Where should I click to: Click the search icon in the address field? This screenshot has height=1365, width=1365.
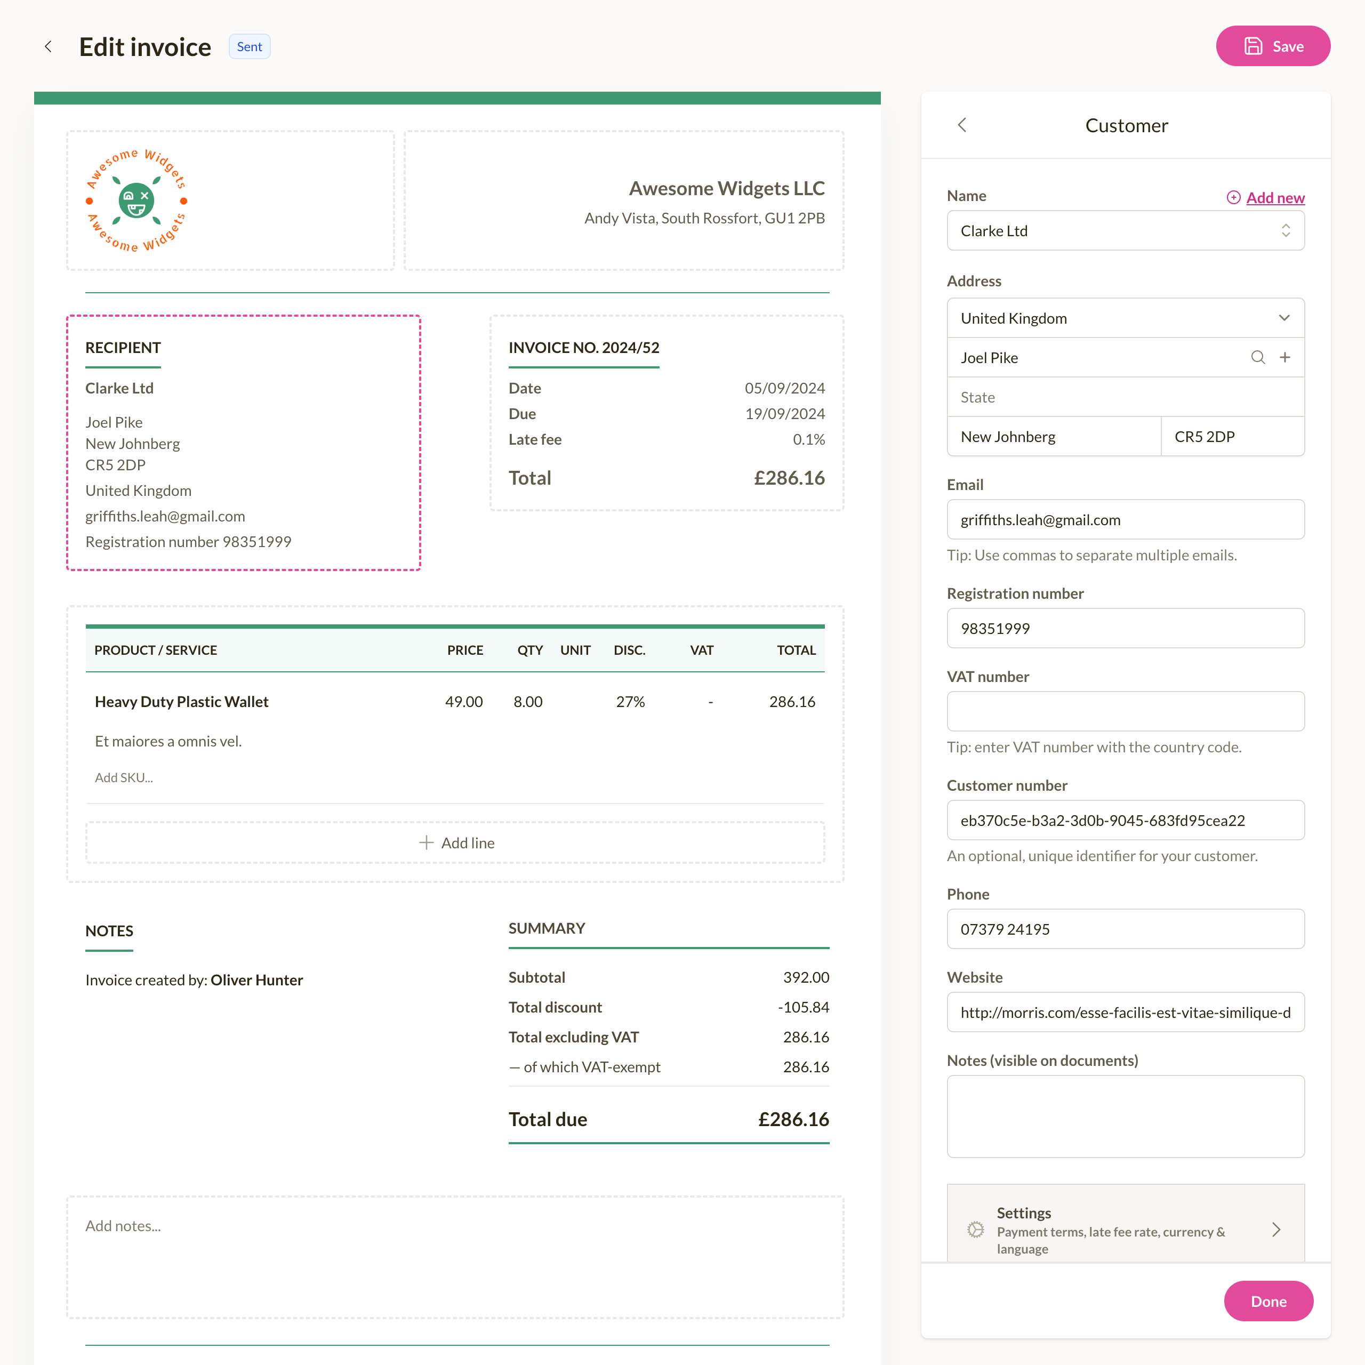(1258, 357)
